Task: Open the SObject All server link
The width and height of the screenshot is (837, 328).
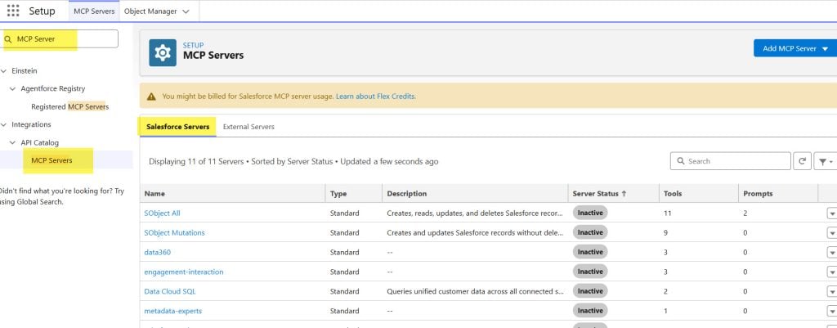Action: (163, 213)
